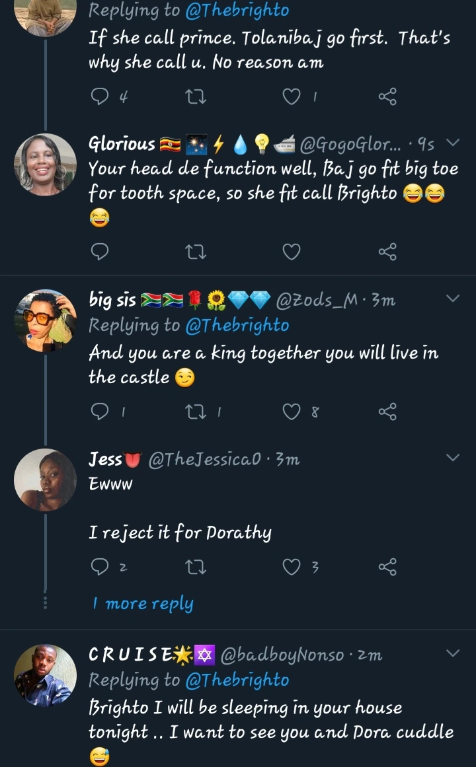Screen dimensions: 476x767
Task: Open CRUISE's profile avatar
Action: (45, 676)
